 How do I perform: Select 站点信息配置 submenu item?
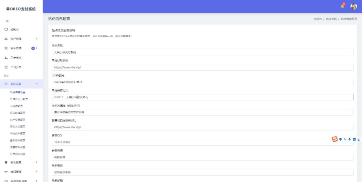tap(18, 92)
